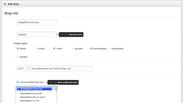The width and height of the screenshot is (183, 103).
Task: Click the Product types: label
Action: click(x=20, y=44)
